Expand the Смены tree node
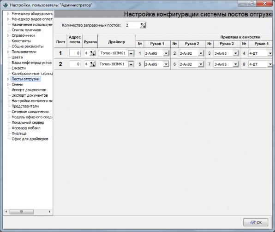The image size is (275, 232). [8, 85]
